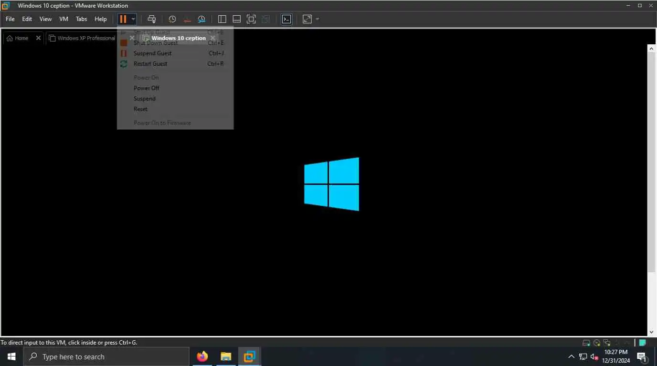Image resolution: width=657 pixels, height=366 pixels.
Task: Click the greyed-out Unity mode icon
Action: point(266,19)
